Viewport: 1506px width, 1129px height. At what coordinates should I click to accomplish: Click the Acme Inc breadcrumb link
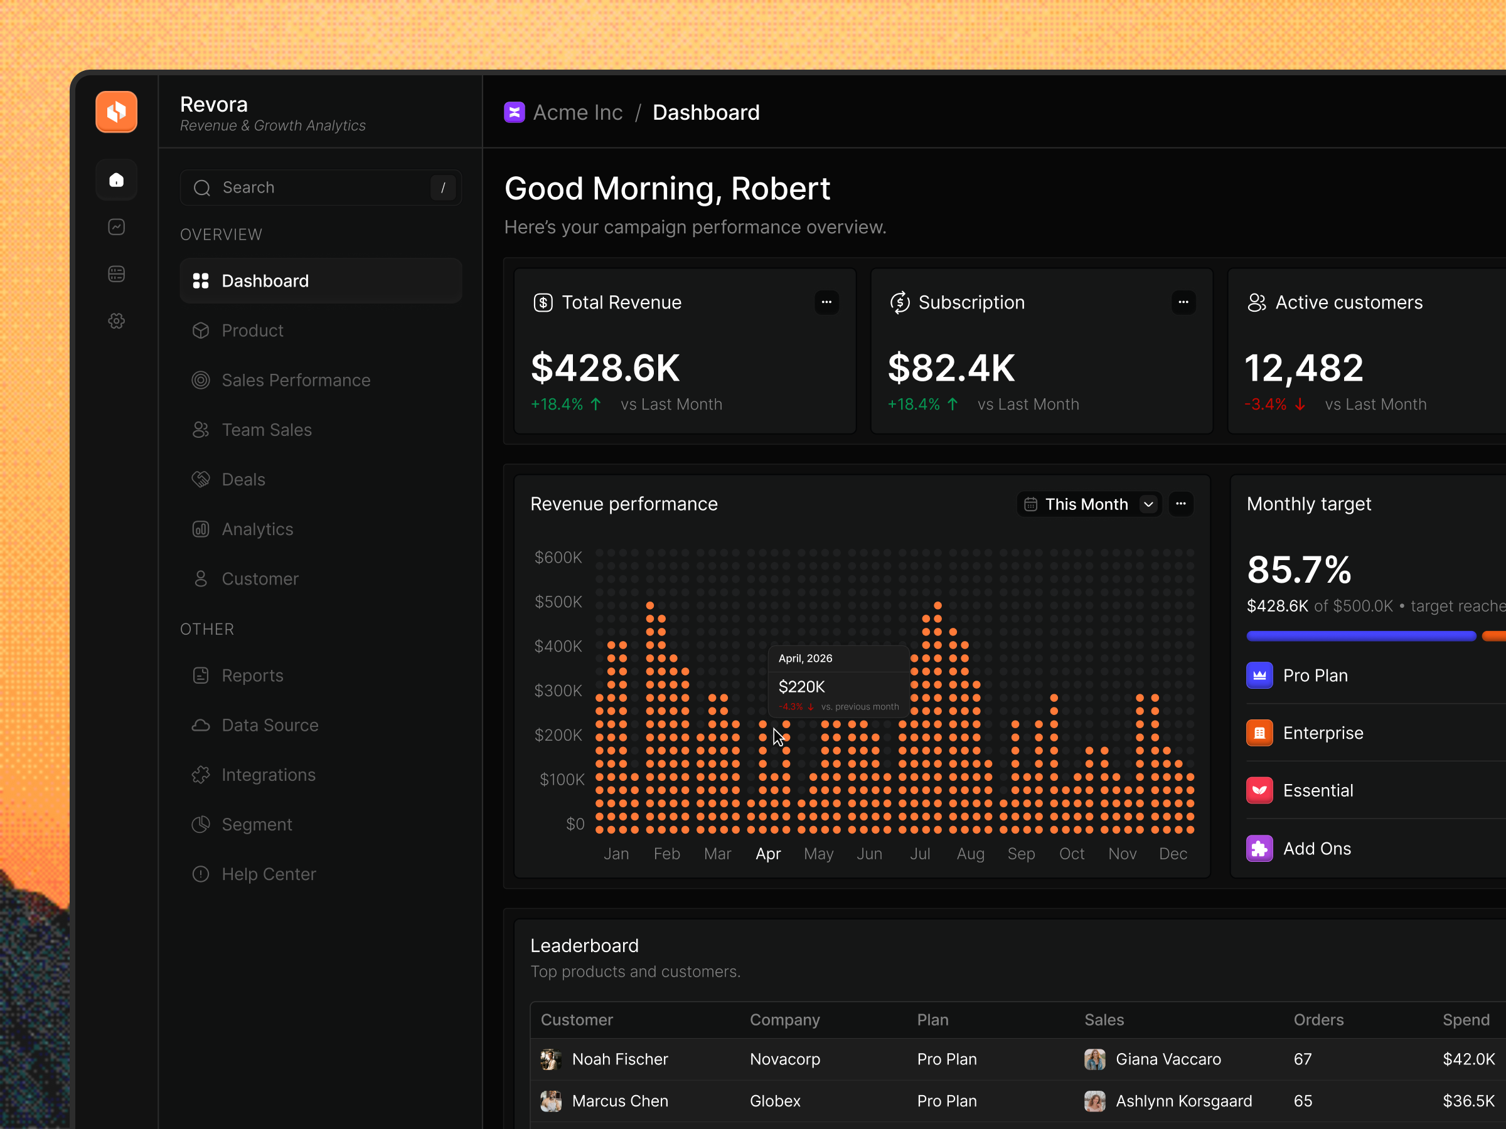point(577,112)
